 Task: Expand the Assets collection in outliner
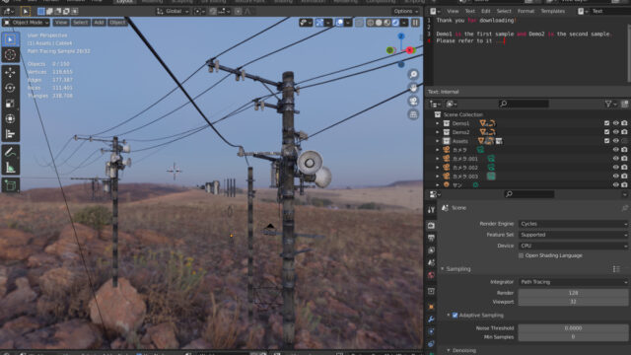438,141
